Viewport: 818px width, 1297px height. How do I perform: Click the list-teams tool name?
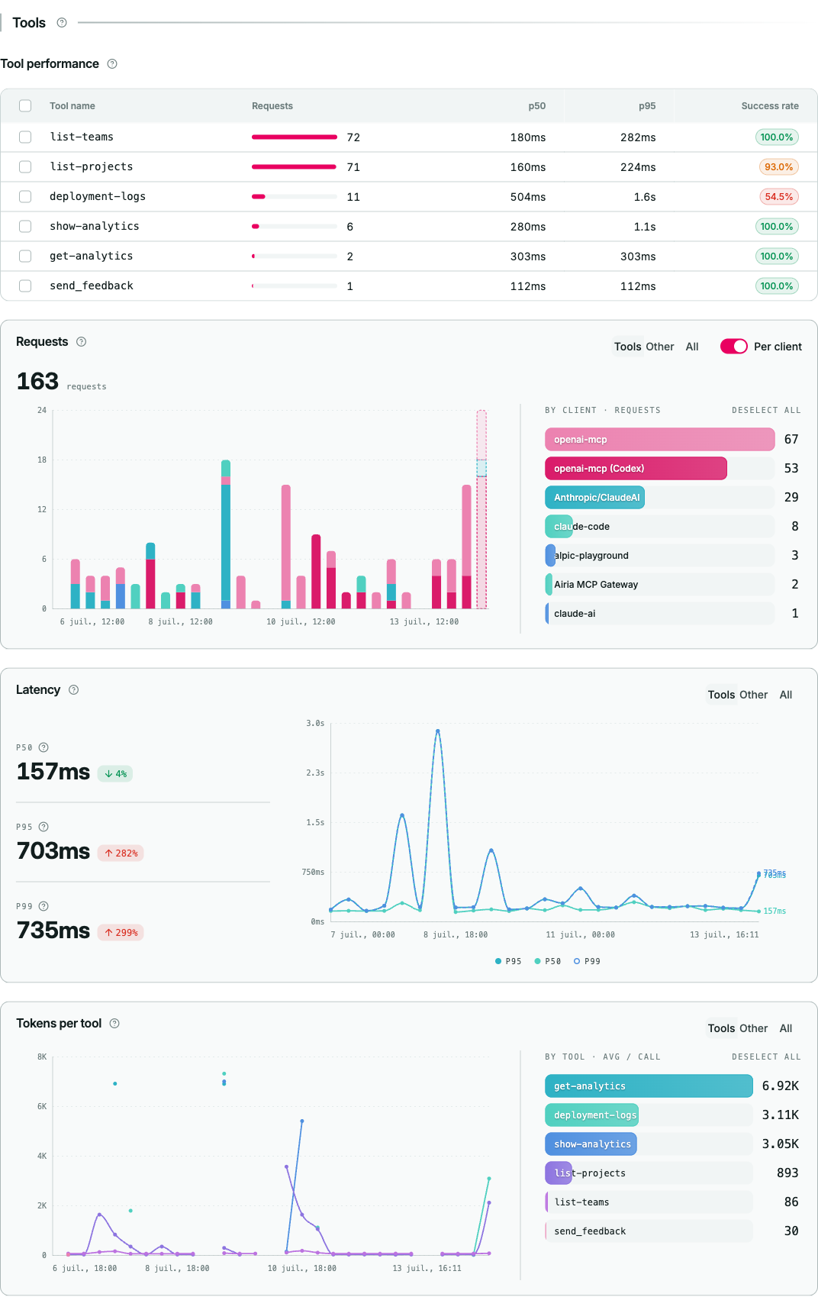pyautogui.click(x=82, y=137)
